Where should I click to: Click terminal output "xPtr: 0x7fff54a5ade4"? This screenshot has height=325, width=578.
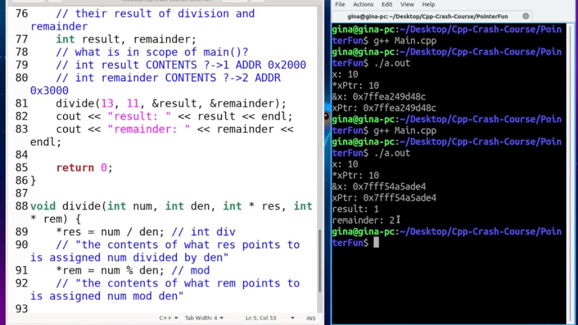coord(384,198)
